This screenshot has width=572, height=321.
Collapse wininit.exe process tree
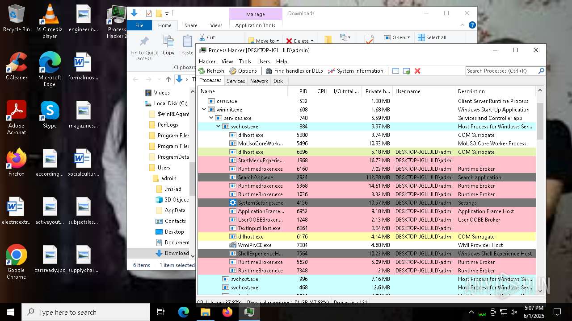tap(204, 110)
